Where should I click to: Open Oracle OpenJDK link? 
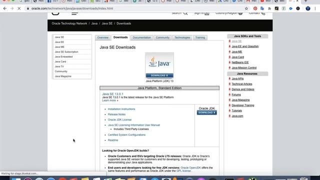tap(190, 168)
